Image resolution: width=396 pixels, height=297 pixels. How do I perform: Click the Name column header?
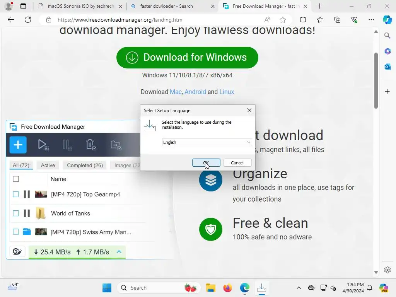point(58,179)
